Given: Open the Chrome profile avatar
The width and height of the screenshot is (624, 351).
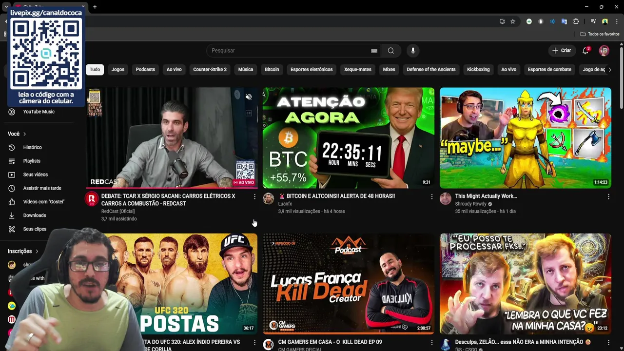Looking at the screenshot, I should (x=605, y=21).
